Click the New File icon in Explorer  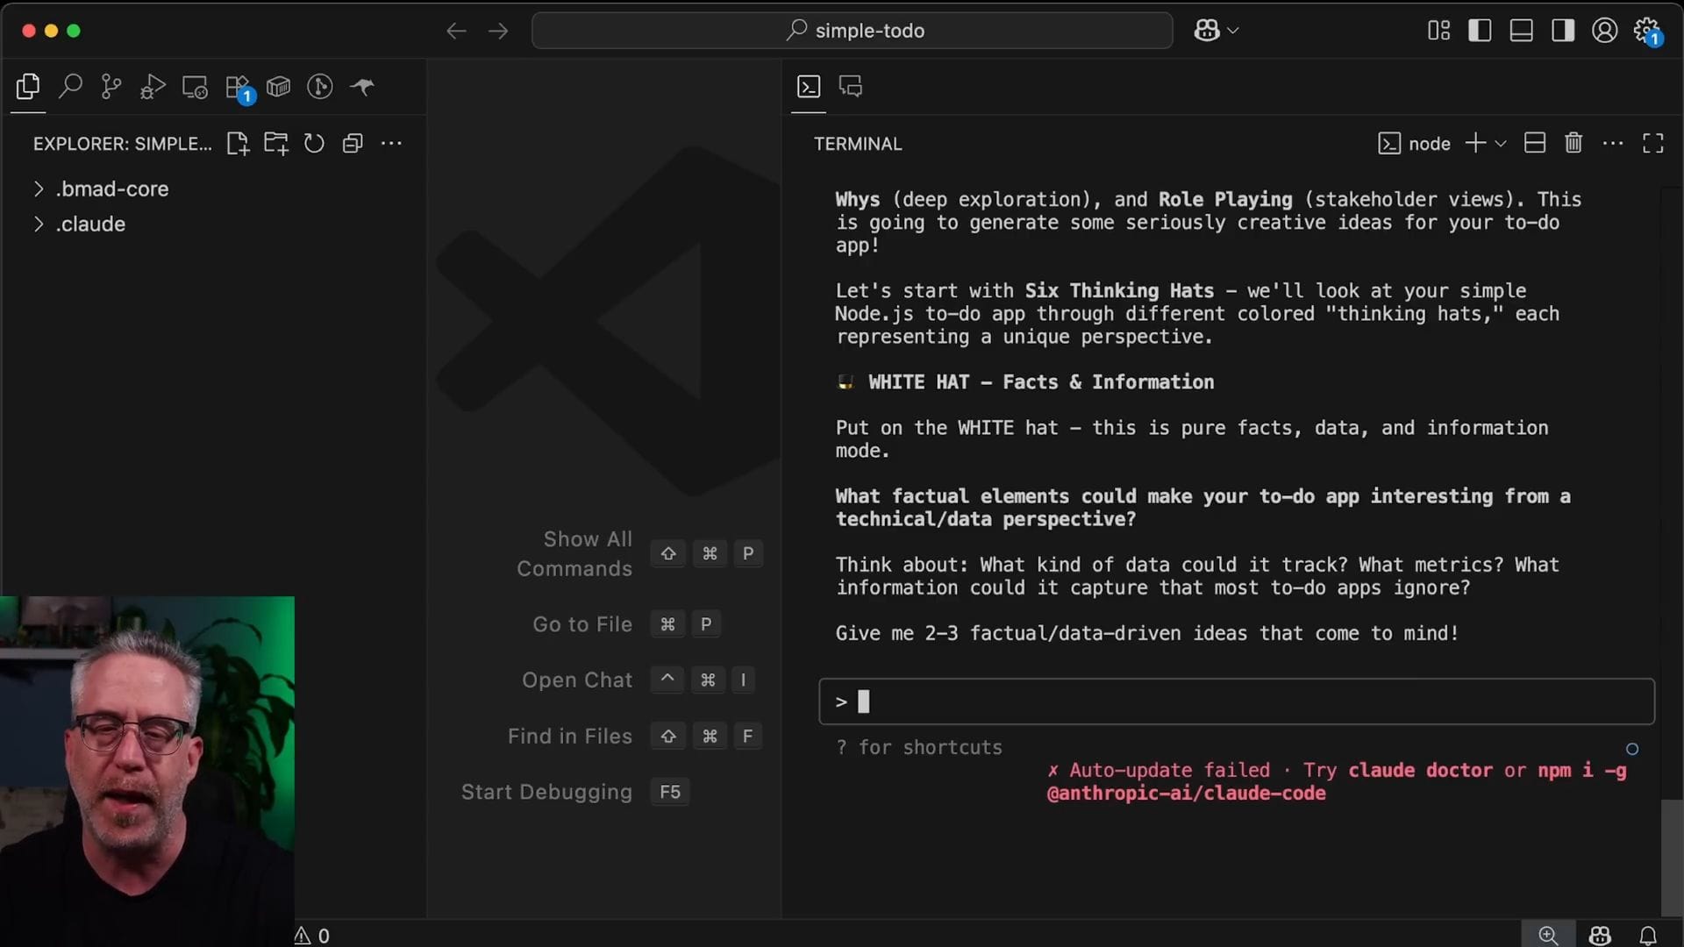[x=238, y=143]
